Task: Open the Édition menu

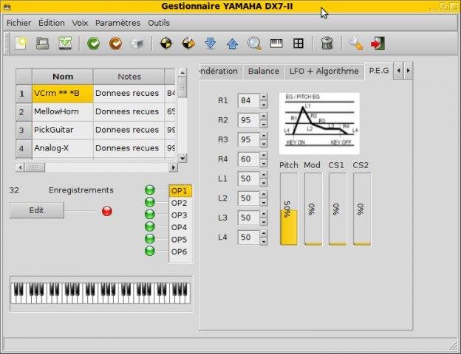Action: pos(52,23)
